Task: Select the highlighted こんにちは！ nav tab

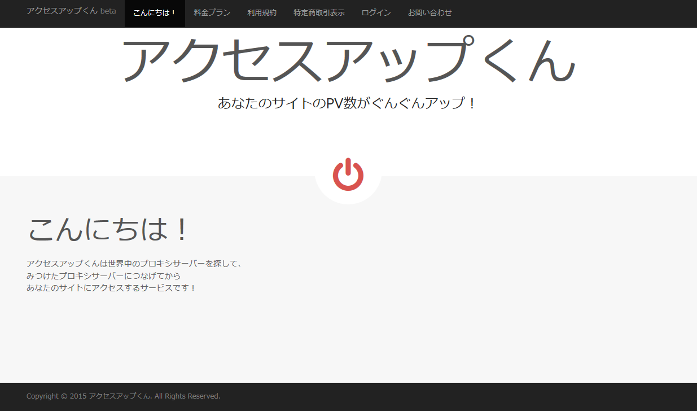Action: (x=155, y=12)
